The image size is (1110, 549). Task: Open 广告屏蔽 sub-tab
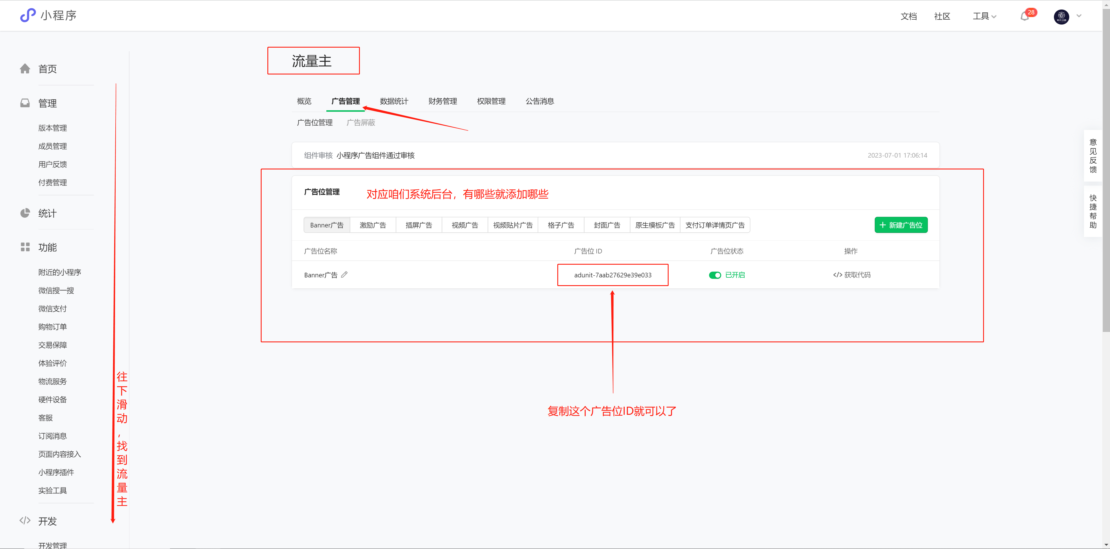[361, 123]
